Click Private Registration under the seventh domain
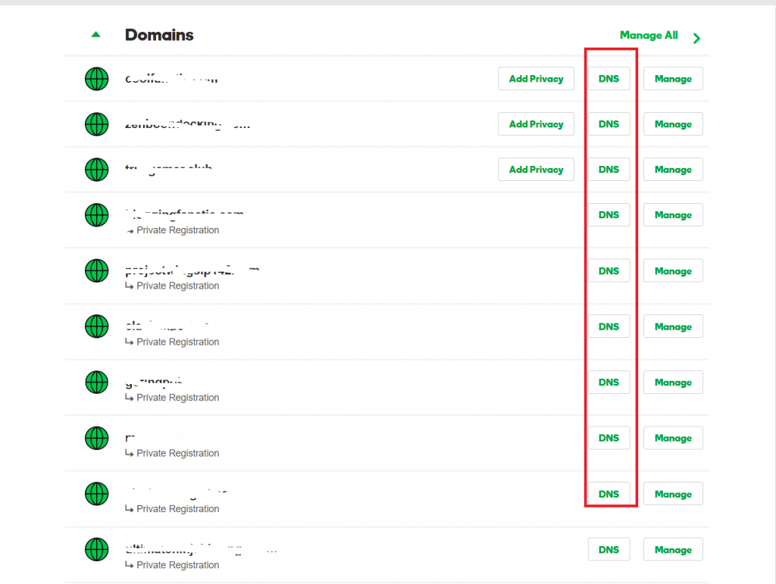The height and width of the screenshot is (584, 776). (x=177, y=398)
